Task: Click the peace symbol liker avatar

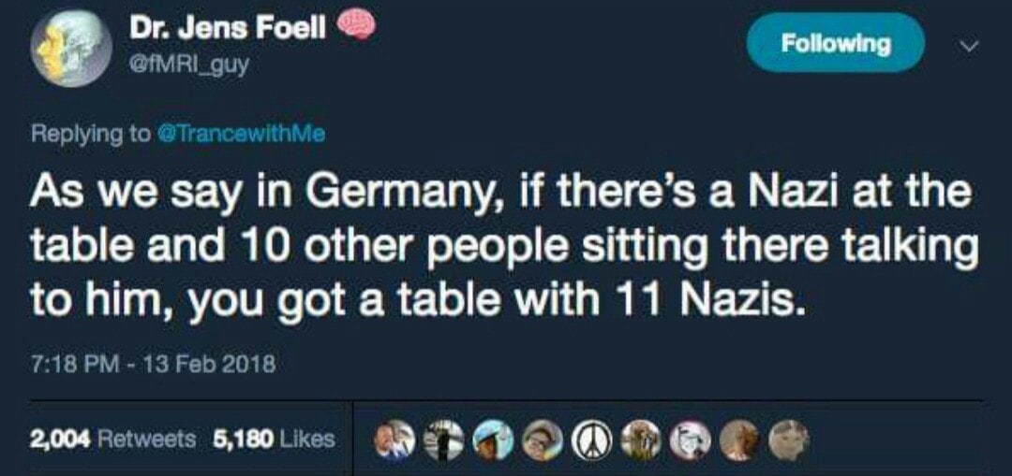Action: point(591,440)
